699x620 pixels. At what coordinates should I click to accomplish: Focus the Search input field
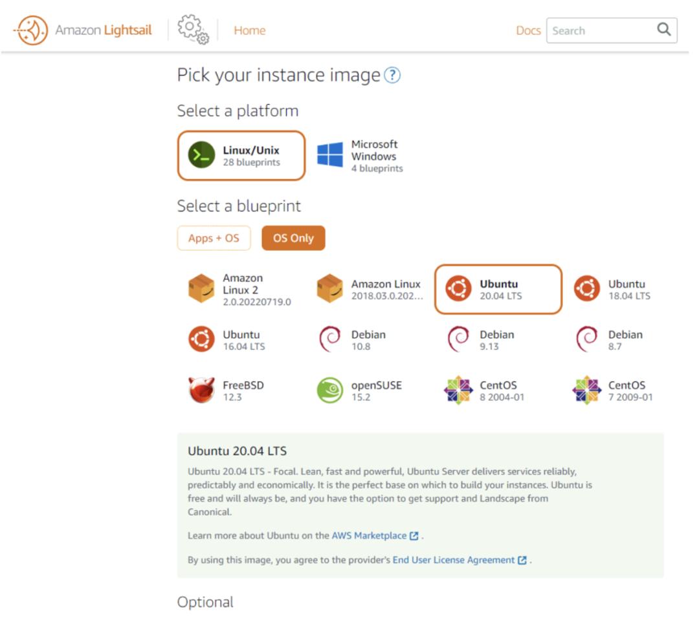612,30
